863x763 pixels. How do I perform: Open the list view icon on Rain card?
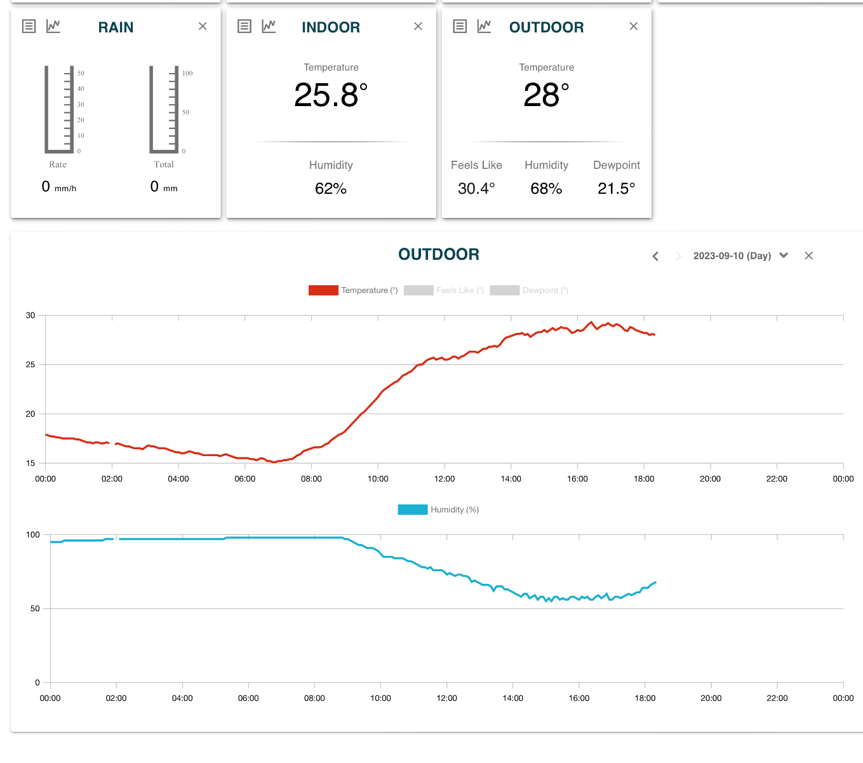(29, 26)
